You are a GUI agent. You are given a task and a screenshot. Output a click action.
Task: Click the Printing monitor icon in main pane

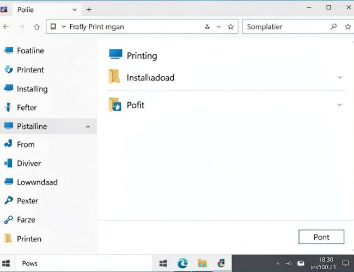coord(115,54)
